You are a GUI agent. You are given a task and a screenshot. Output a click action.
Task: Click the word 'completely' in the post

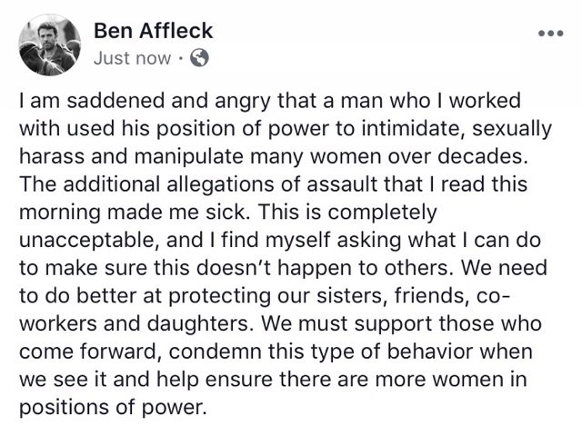[x=382, y=213]
